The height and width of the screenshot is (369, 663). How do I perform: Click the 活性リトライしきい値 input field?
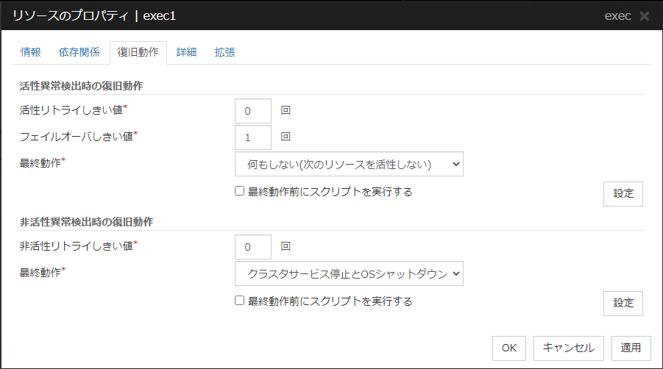tap(252, 111)
